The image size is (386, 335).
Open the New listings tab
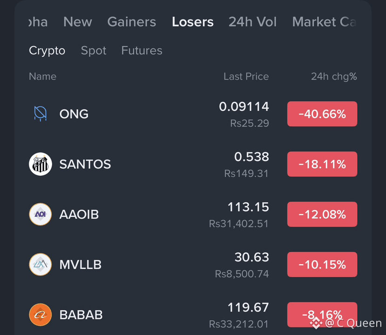coord(78,22)
